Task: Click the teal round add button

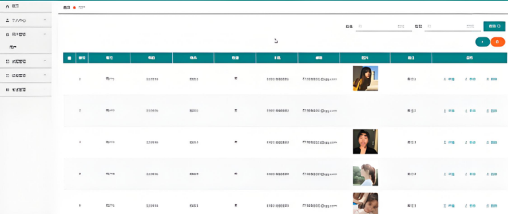Action: pyautogui.click(x=482, y=42)
